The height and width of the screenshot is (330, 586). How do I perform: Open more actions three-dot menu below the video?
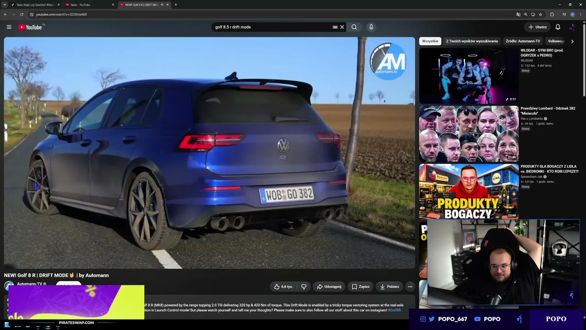pos(410,287)
